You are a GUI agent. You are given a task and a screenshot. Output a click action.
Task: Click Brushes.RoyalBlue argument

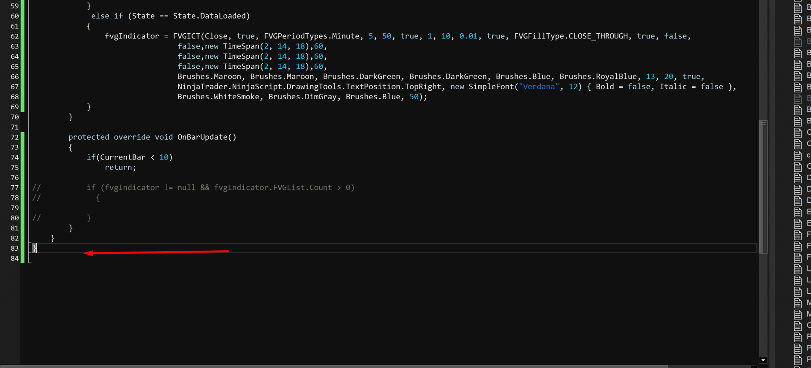pos(598,77)
